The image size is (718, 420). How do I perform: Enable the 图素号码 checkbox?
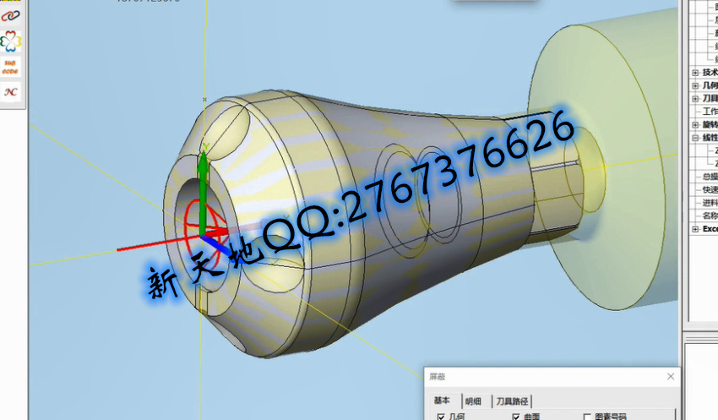(x=588, y=417)
